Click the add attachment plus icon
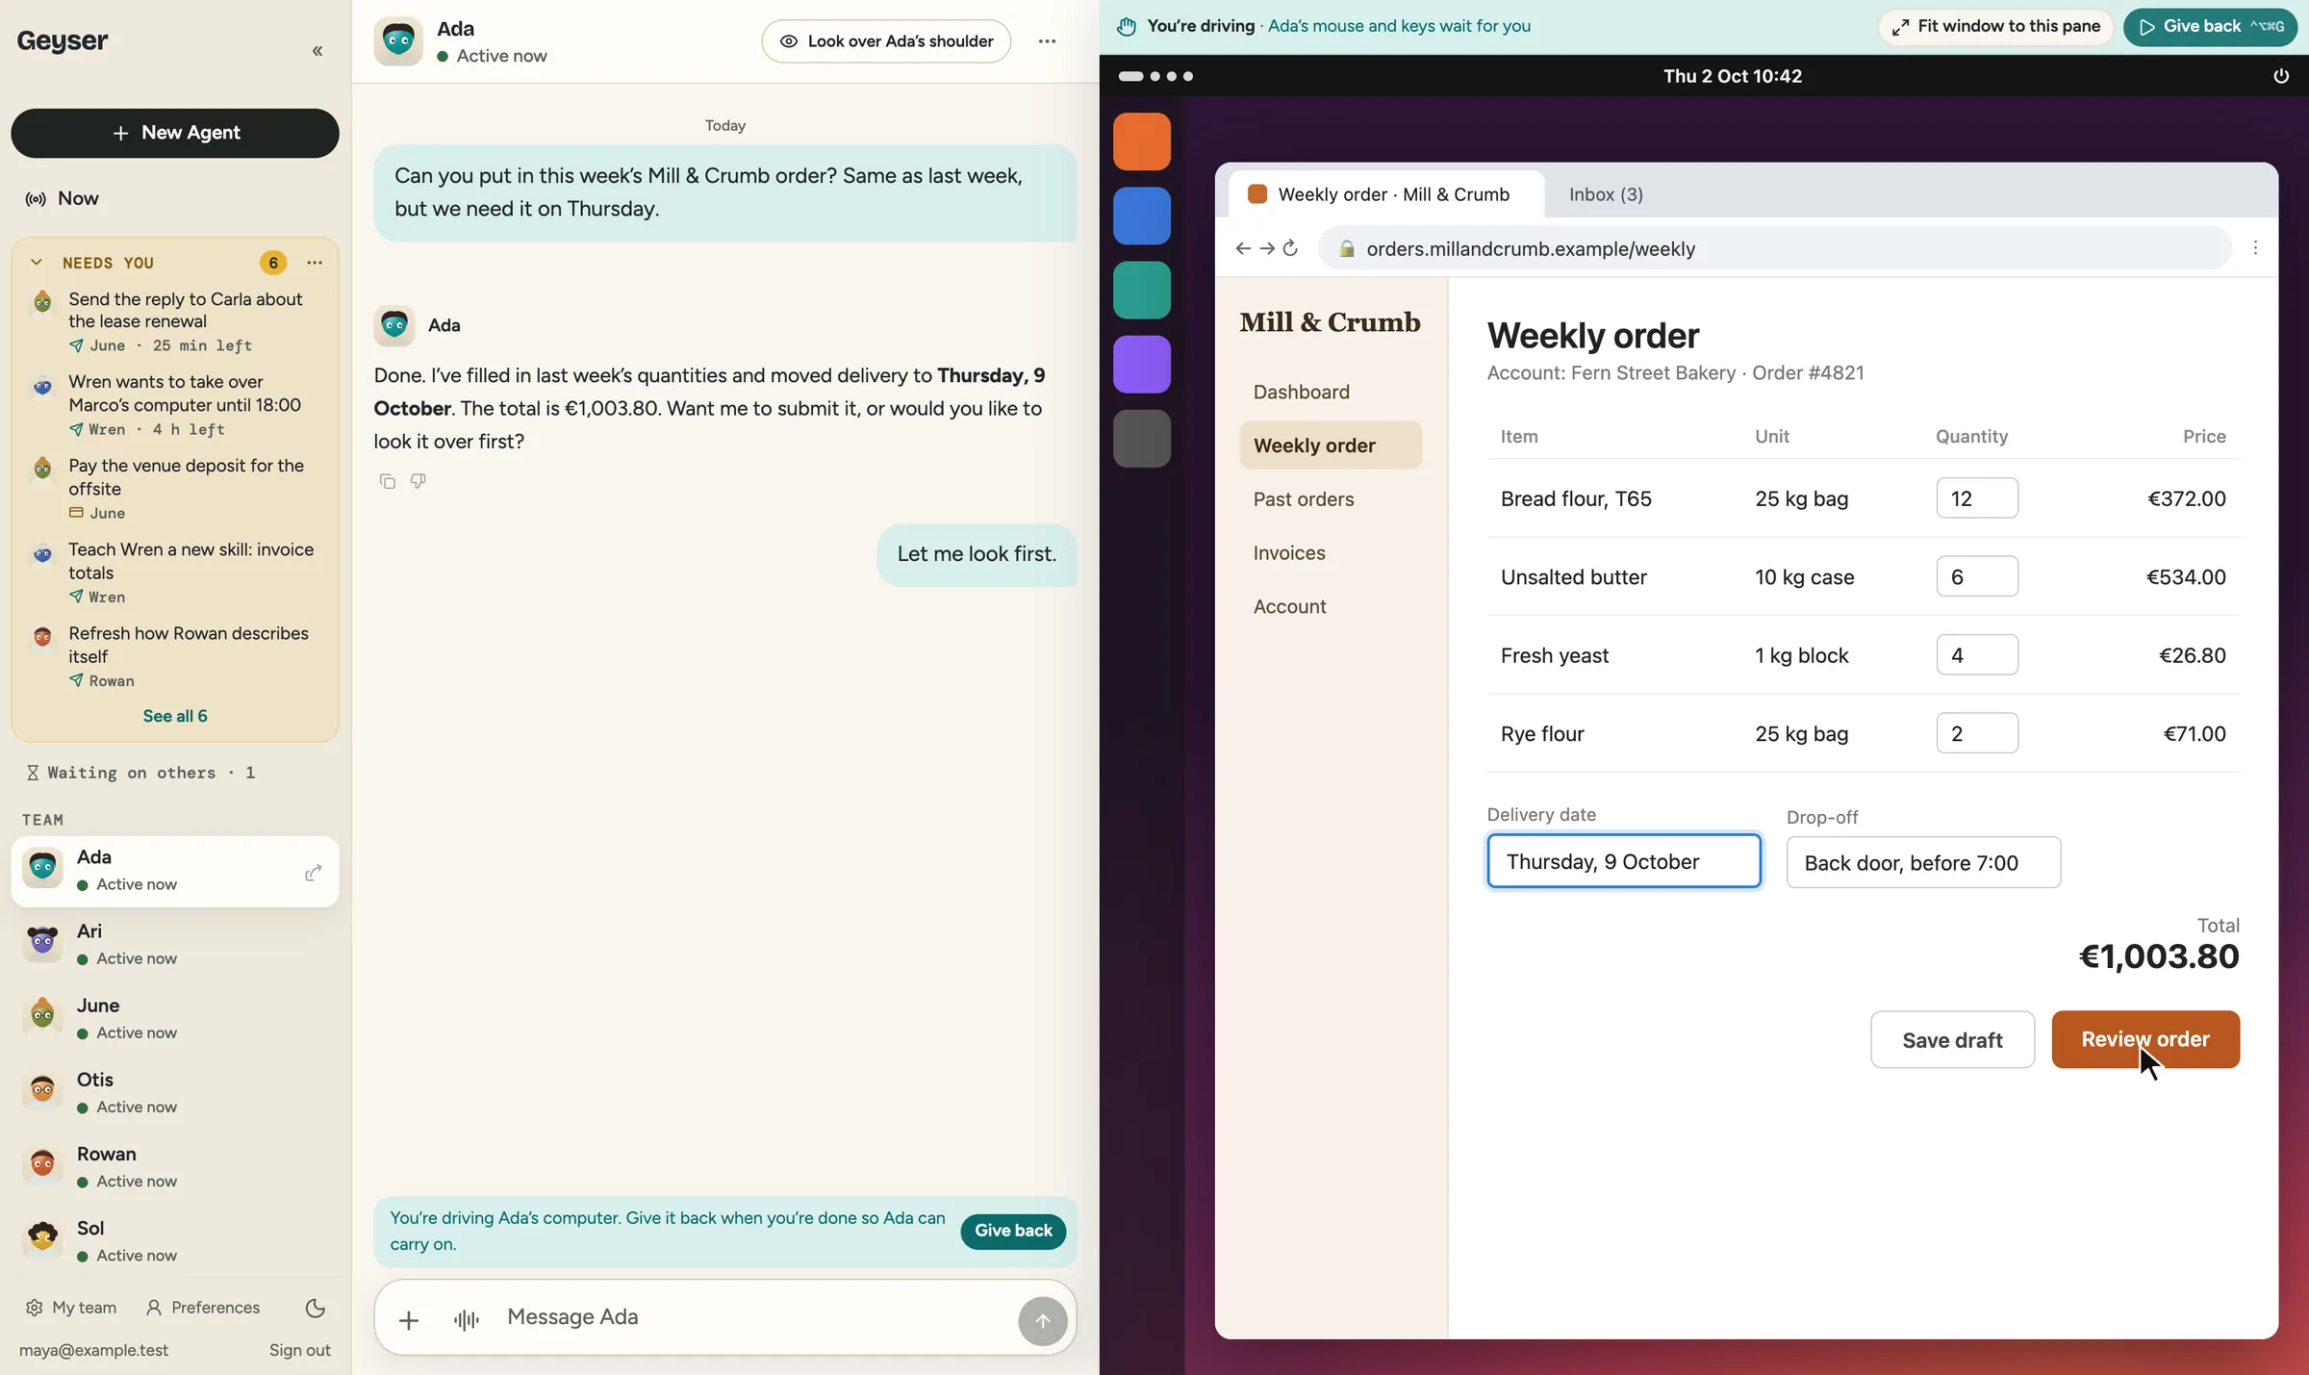The height and width of the screenshot is (1375, 2309). coord(409,1320)
